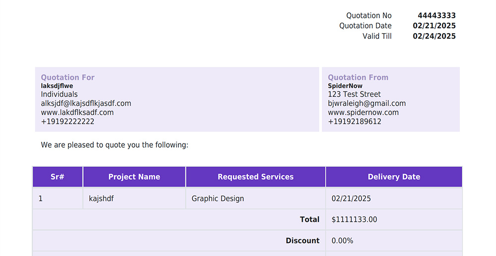This screenshot has width=496, height=256.
Task: Open the www.lakdflksadf.com website link
Action: pyautogui.click(x=77, y=113)
